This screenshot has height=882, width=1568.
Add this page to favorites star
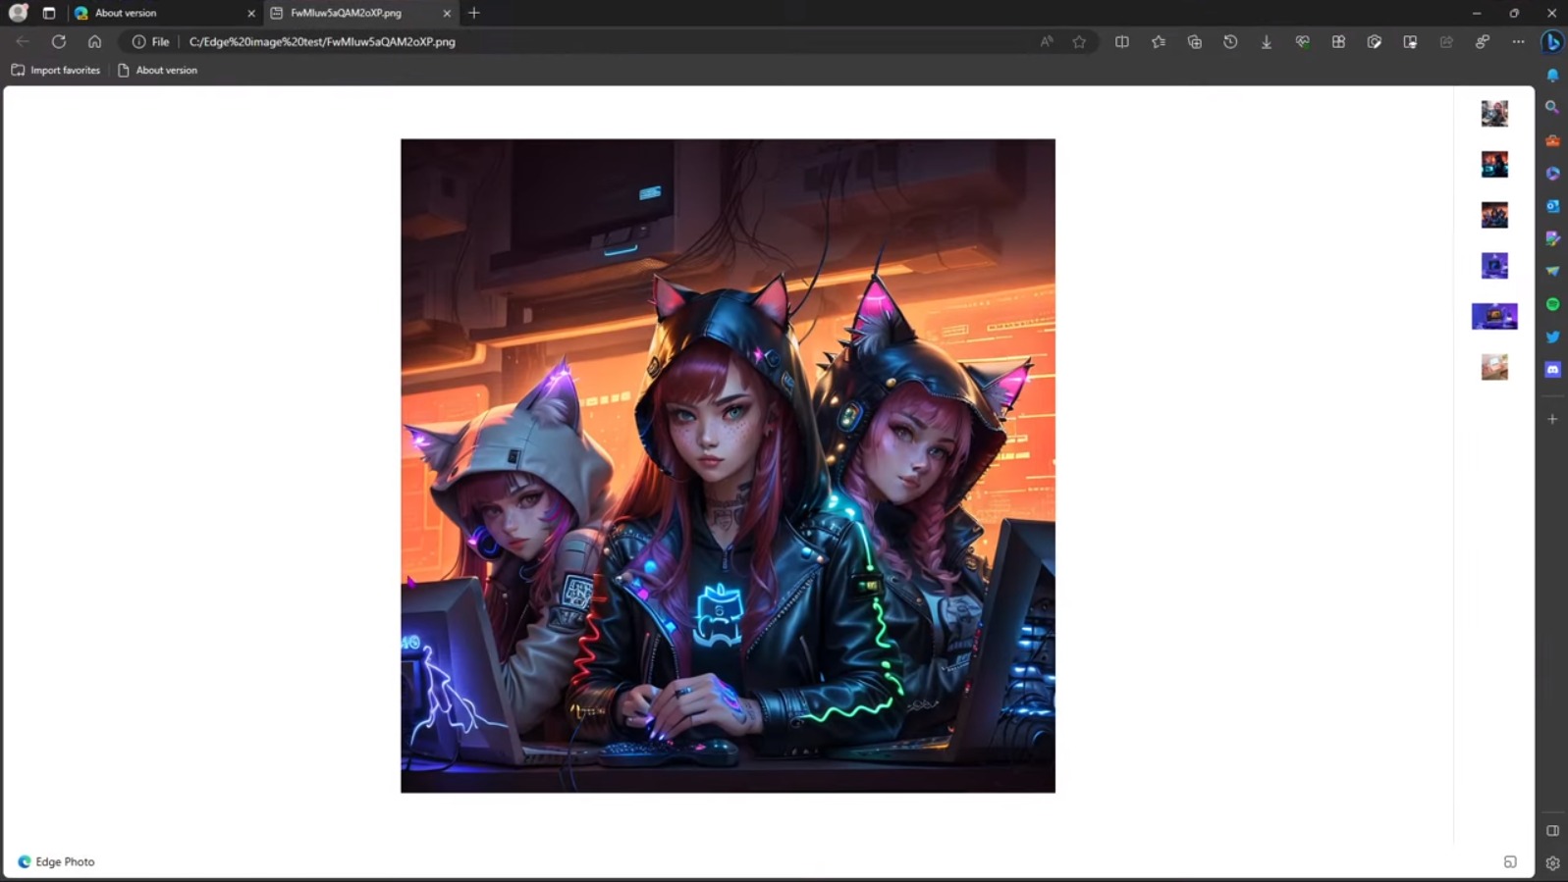[1079, 42]
